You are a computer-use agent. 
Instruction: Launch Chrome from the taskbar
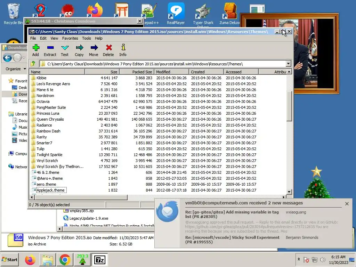(x=65, y=259)
